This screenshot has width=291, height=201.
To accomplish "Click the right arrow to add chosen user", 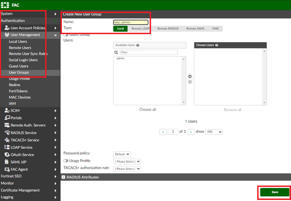I will pyautogui.click(x=190, y=76).
